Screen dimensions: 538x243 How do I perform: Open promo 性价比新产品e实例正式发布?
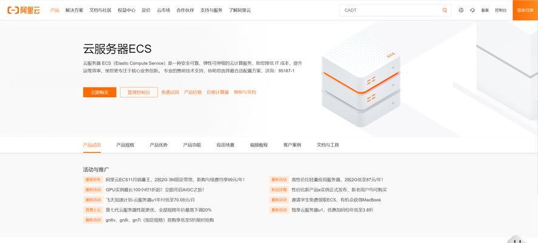tap(339, 190)
